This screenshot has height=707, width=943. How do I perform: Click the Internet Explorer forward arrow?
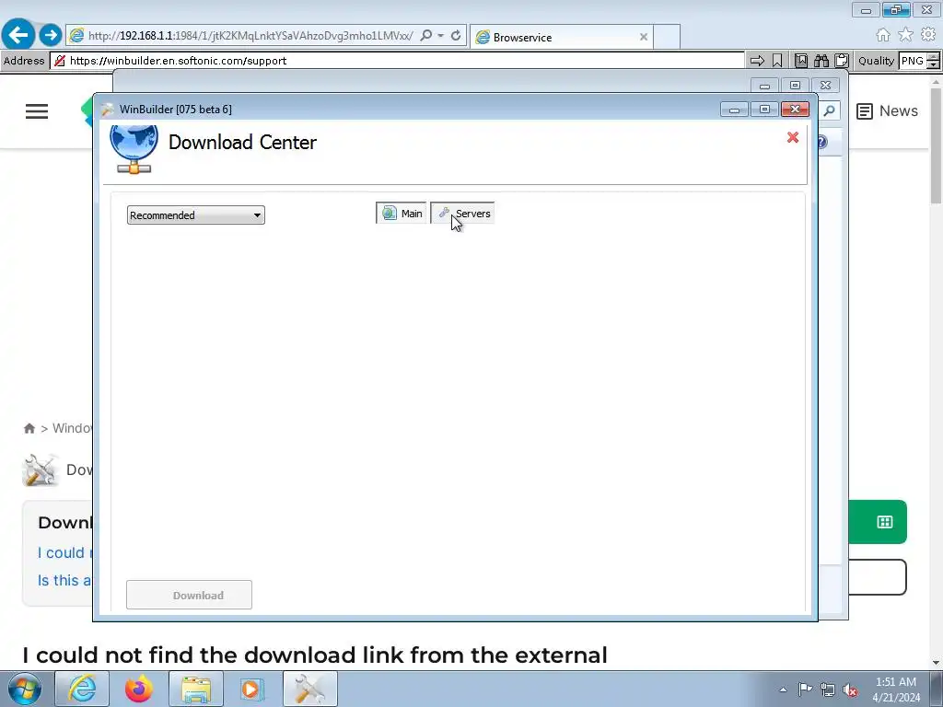click(51, 35)
